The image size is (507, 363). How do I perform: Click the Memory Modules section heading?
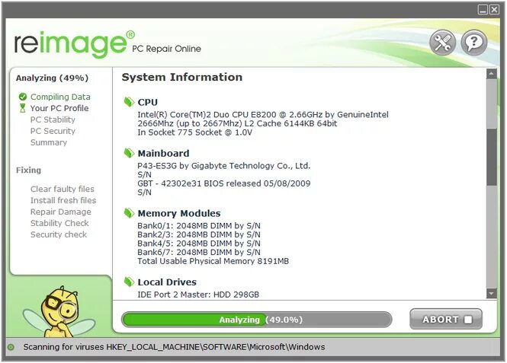pos(179,213)
